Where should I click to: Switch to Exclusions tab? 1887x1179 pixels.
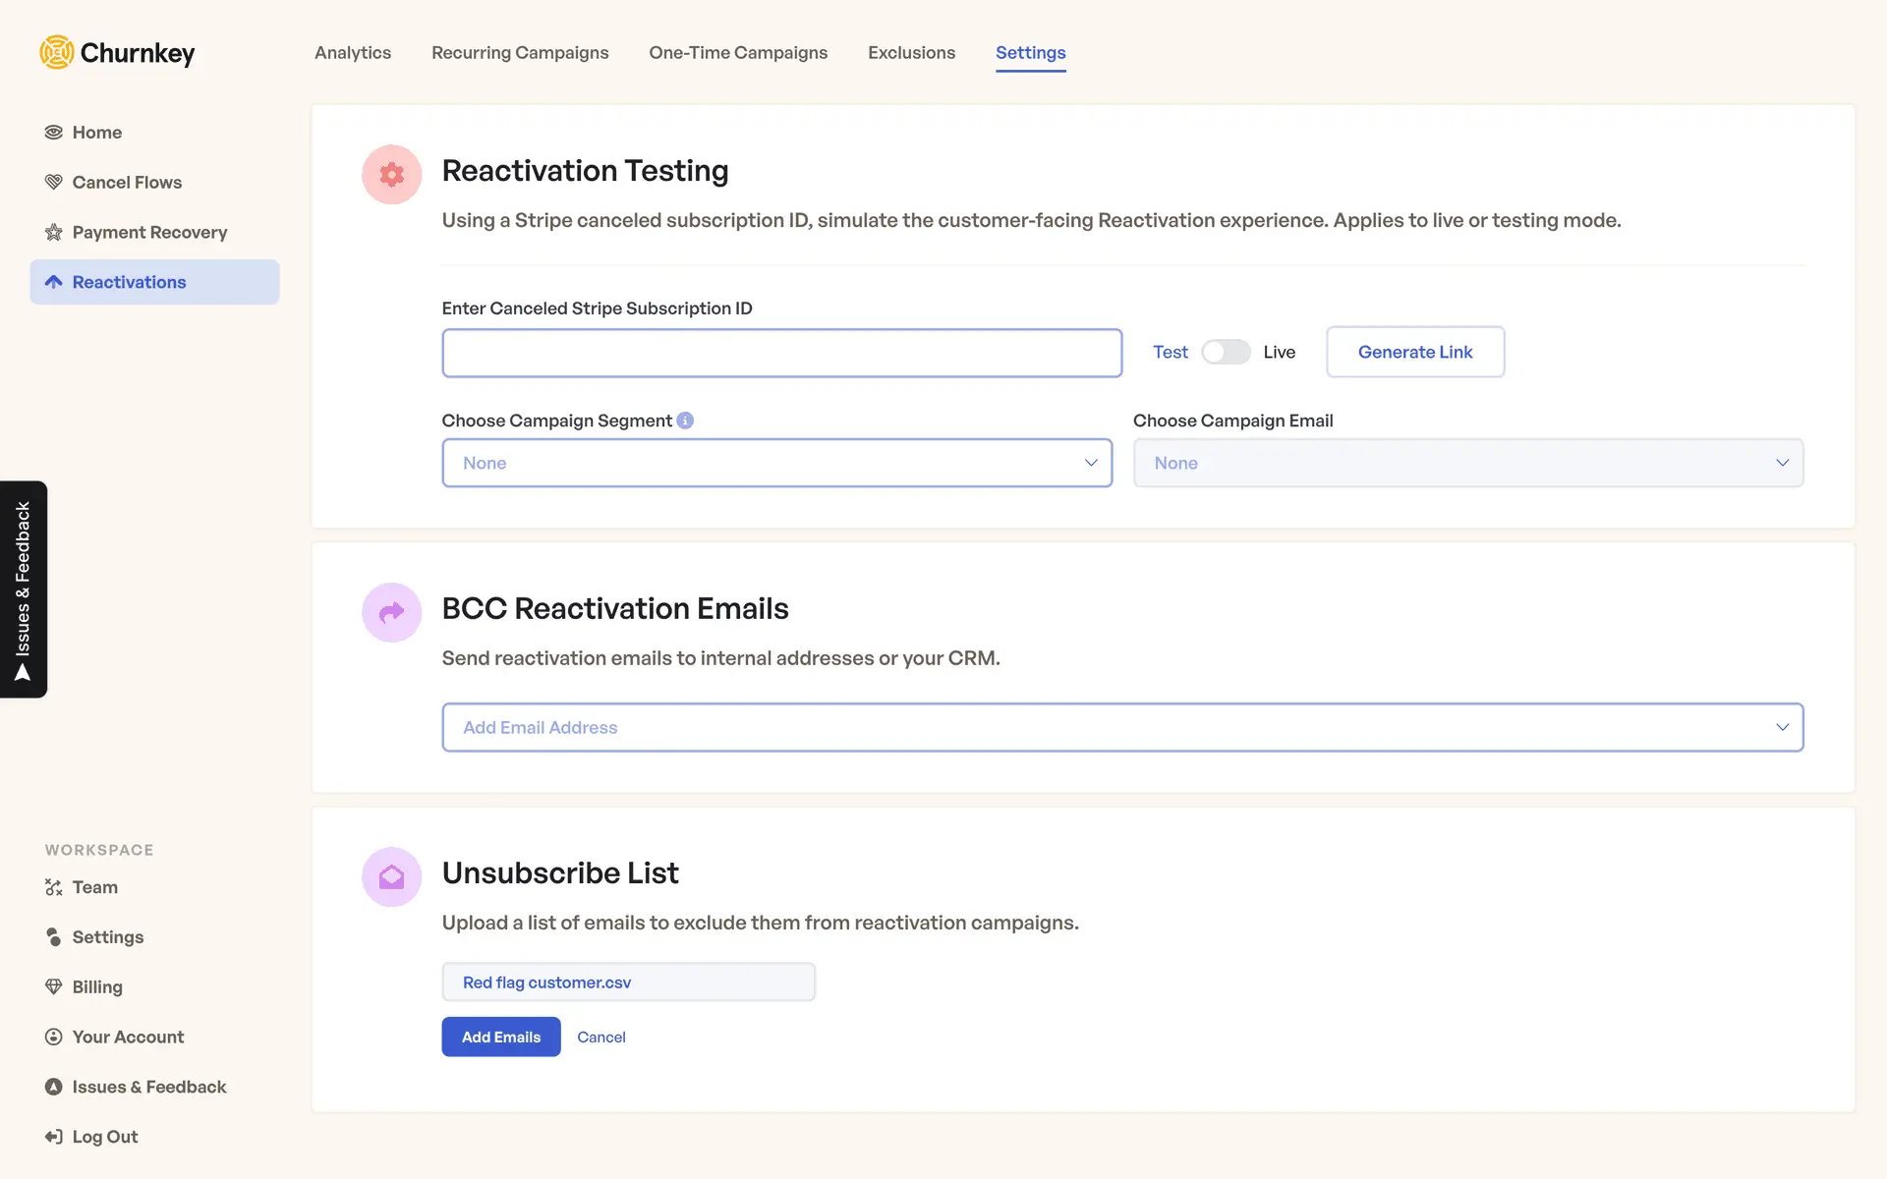[911, 53]
